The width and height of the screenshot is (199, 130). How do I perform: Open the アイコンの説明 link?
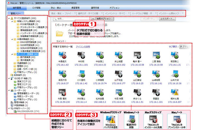point(83,47)
